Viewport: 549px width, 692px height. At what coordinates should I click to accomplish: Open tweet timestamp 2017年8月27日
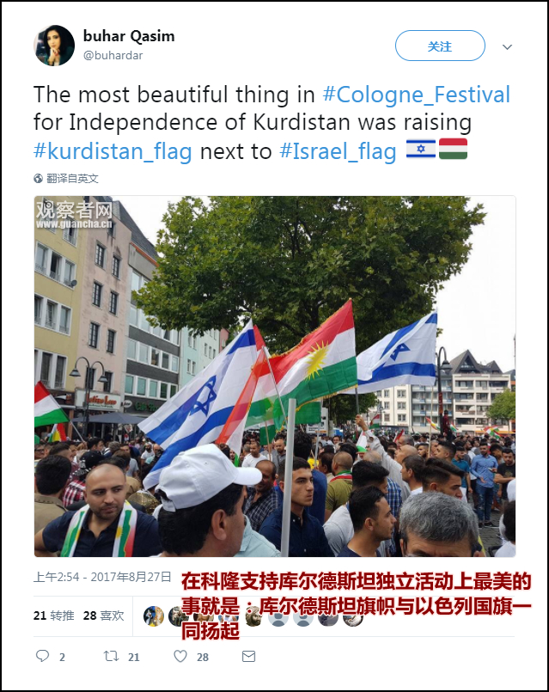pos(102,577)
